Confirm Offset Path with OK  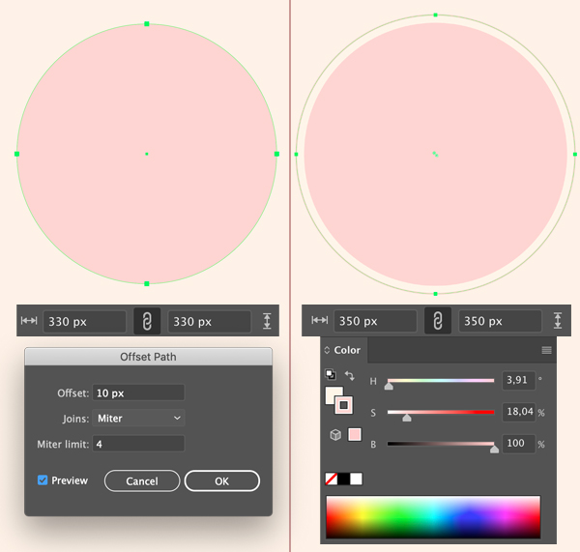point(221,481)
